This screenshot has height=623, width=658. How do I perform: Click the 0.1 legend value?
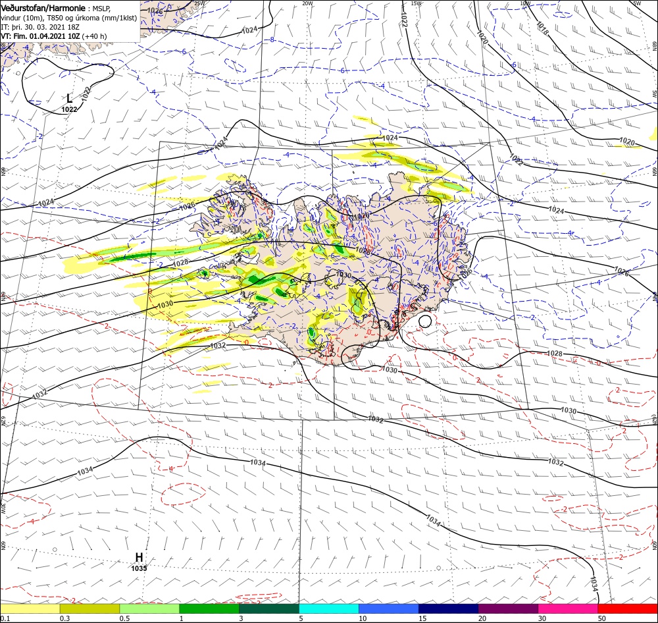click(x=5, y=618)
